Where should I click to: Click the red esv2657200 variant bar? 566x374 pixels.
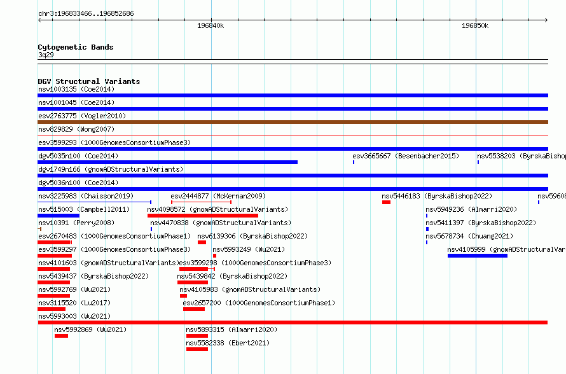coord(194,309)
